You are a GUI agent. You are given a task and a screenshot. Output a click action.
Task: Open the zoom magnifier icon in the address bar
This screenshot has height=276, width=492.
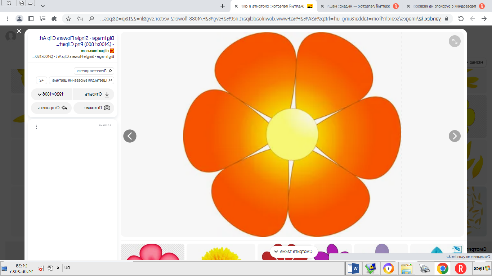(91, 19)
